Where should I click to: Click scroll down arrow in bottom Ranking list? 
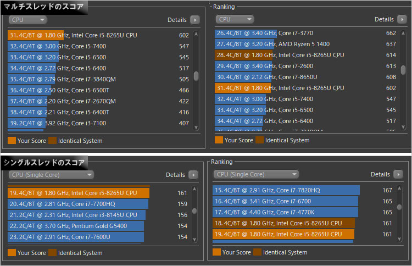click(x=399, y=239)
